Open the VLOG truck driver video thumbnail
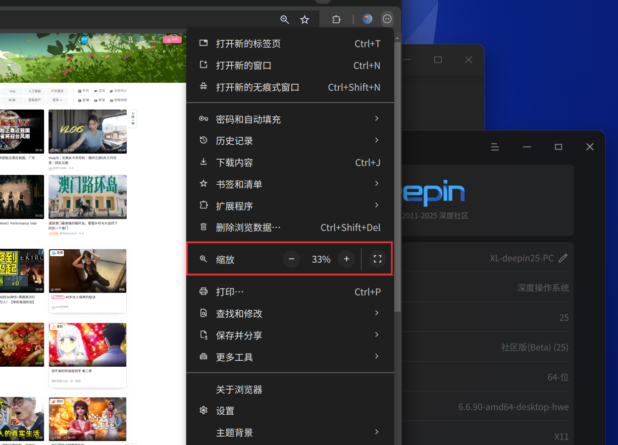618x445 pixels. [x=88, y=131]
